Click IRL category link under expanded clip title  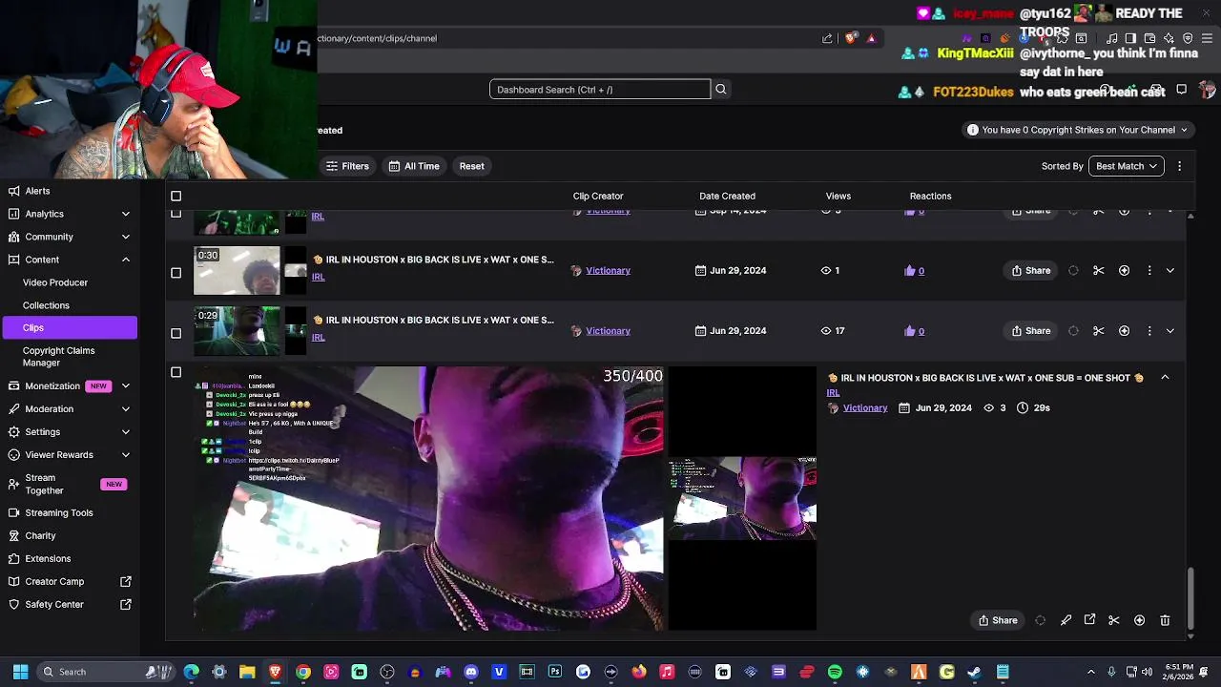point(833,392)
